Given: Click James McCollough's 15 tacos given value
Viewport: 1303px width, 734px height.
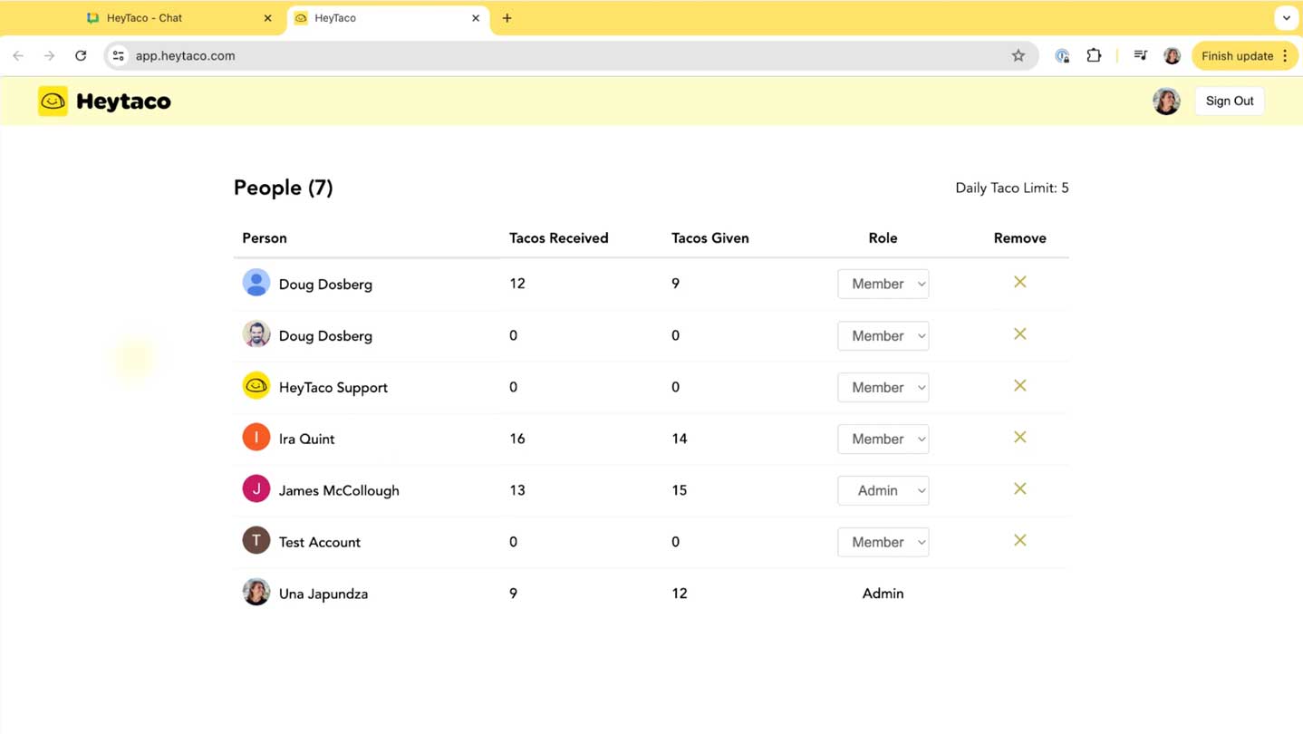Looking at the screenshot, I should tap(679, 490).
